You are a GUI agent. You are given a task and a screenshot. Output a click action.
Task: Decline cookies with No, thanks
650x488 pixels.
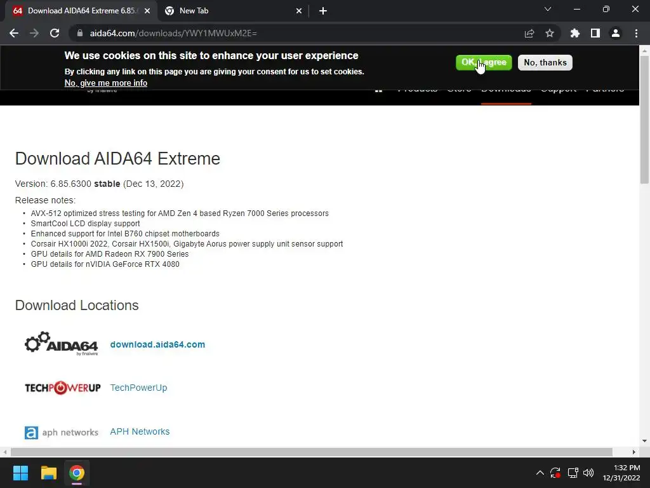[545, 63]
